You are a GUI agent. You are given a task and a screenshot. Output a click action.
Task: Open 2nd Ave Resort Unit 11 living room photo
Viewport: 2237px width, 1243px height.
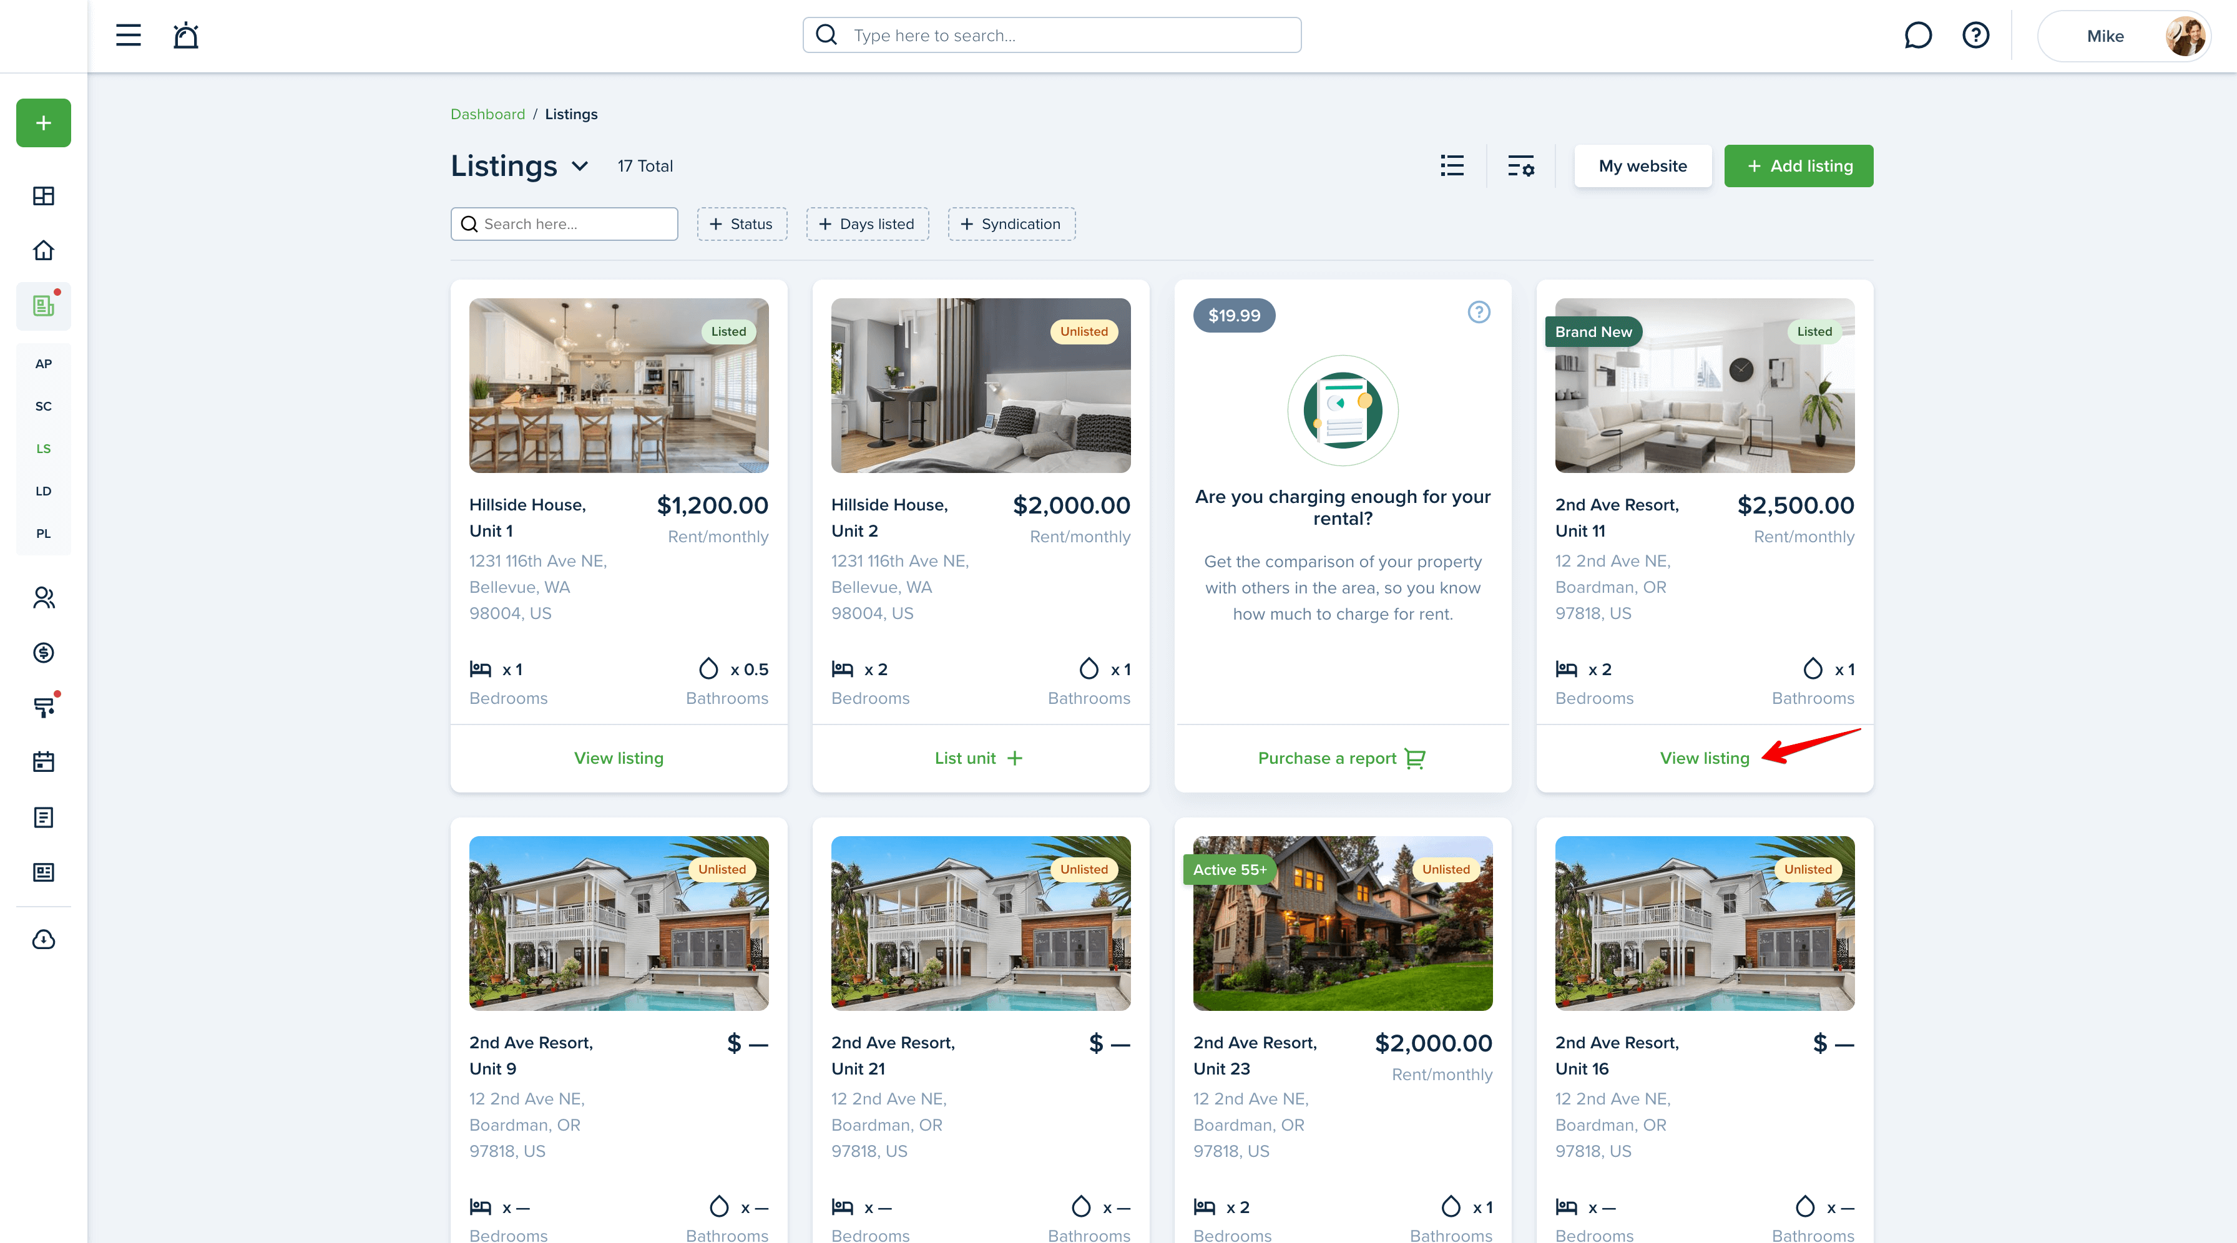click(x=1704, y=386)
